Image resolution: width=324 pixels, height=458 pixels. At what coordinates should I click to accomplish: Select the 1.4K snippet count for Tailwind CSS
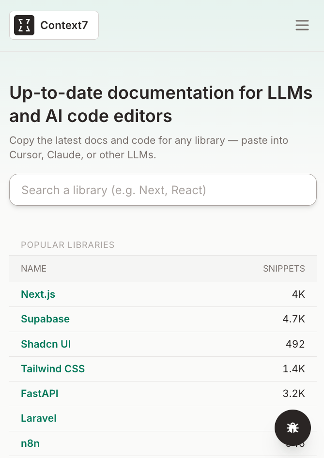(x=293, y=368)
